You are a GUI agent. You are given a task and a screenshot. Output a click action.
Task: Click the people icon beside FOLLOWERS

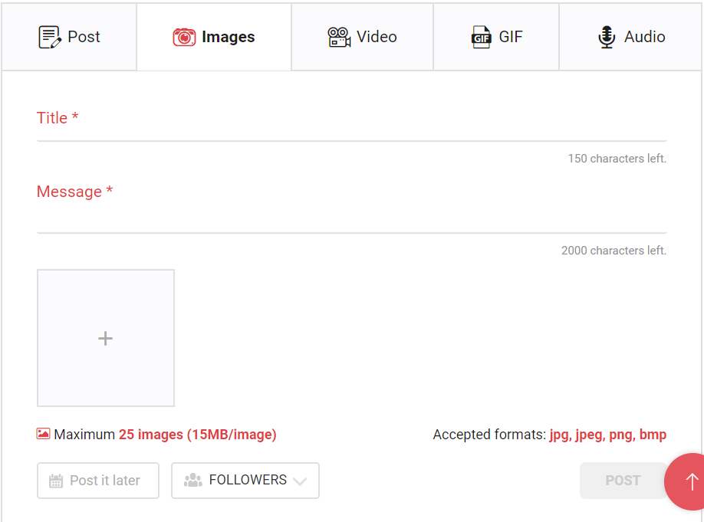tap(192, 480)
